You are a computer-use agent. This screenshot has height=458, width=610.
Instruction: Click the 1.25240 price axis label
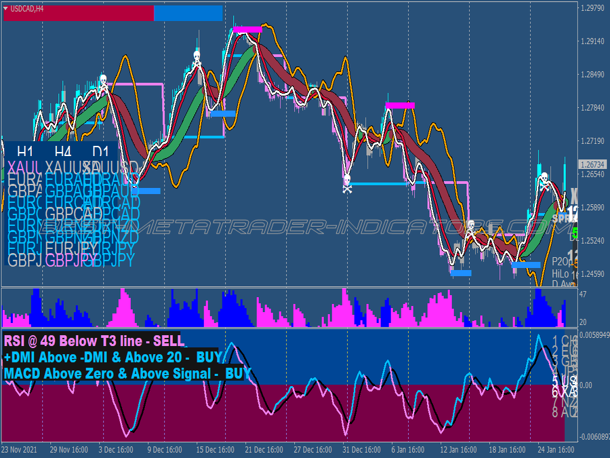592,241
